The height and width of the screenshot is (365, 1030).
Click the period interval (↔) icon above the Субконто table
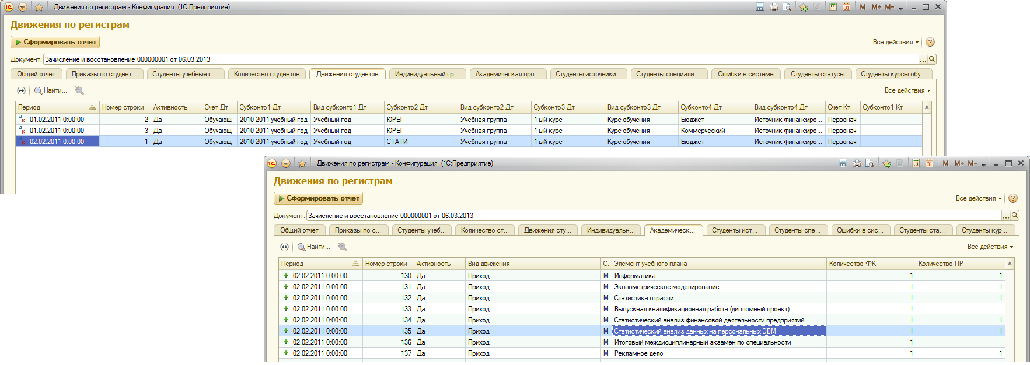pyautogui.click(x=22, y=90)
